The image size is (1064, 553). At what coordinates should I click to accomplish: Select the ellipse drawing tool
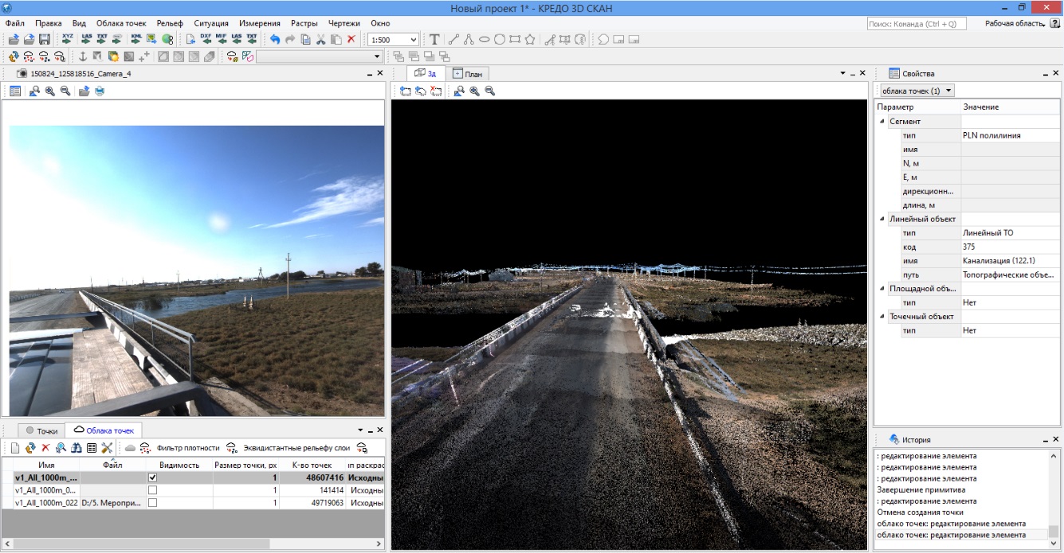tap(485, 39)
